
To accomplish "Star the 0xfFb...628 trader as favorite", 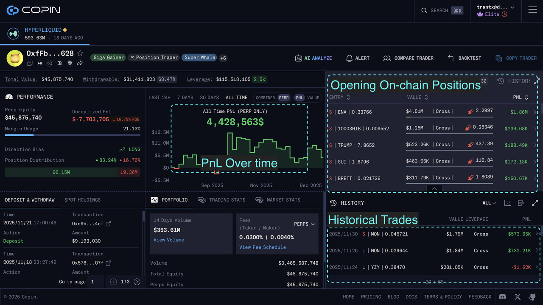I will point(80,53).
